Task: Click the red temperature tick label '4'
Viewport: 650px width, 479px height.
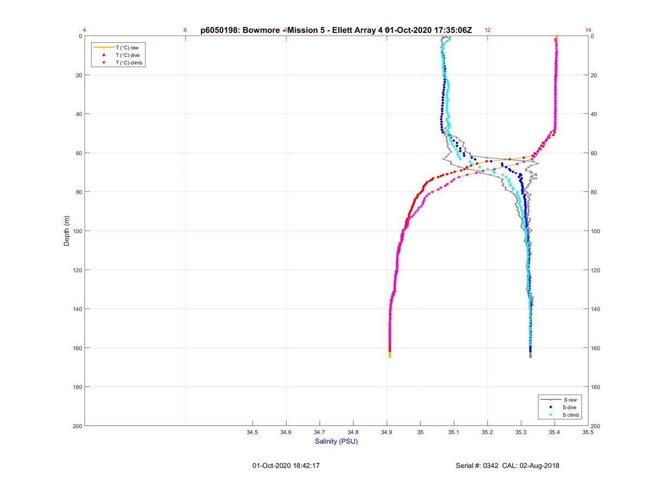Action: point(84,30)
